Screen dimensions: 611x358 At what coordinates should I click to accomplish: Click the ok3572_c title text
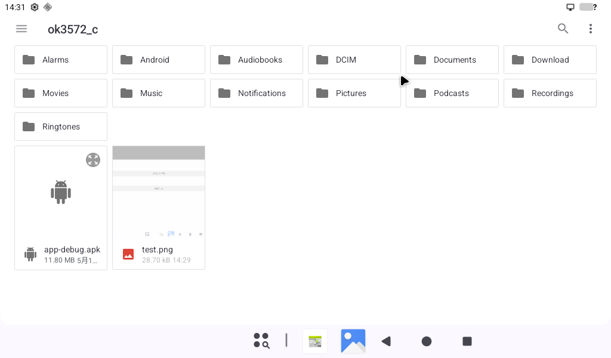(73, 29)
